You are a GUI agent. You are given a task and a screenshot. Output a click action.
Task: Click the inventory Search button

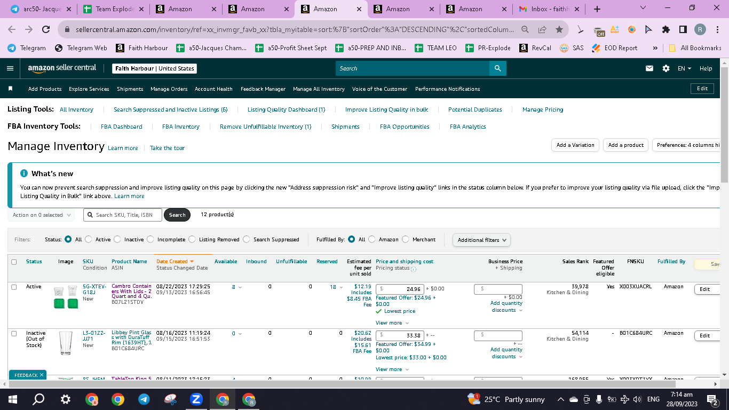coord(177,215)
